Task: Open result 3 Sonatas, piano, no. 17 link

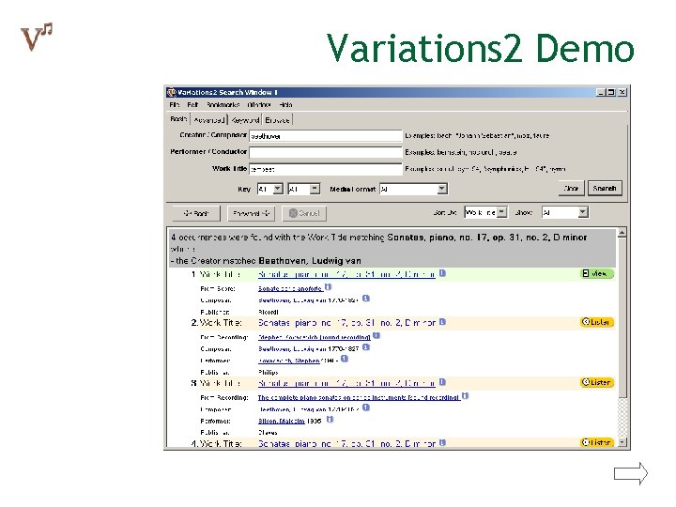Action: point(346,383)
